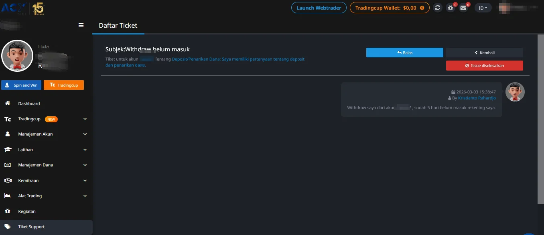Screen dimensions: 544x235
Task: Open the Tiket Support menu item
Action: click(46, 227)
